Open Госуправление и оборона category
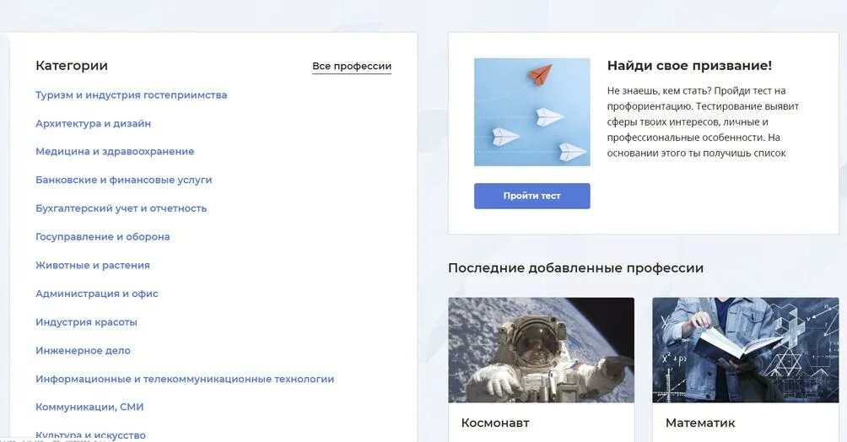 [103, 237]
